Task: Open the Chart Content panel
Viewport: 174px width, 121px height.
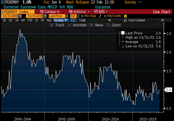Action: (134, 20)
